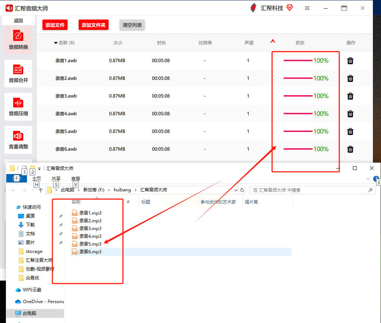Open the 音量调整 volume adjust tool
The width and height of the screenshot is (381, 323).
pyautogui.click(x=18, y=140)
